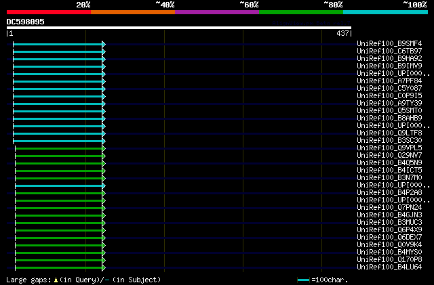Select the UniRef100_Q170P8 label
Screen dimensions: 434x285
click(x=389, y=260)
